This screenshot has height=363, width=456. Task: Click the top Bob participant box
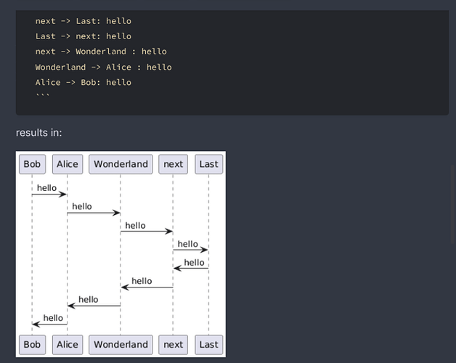point(32,164)
